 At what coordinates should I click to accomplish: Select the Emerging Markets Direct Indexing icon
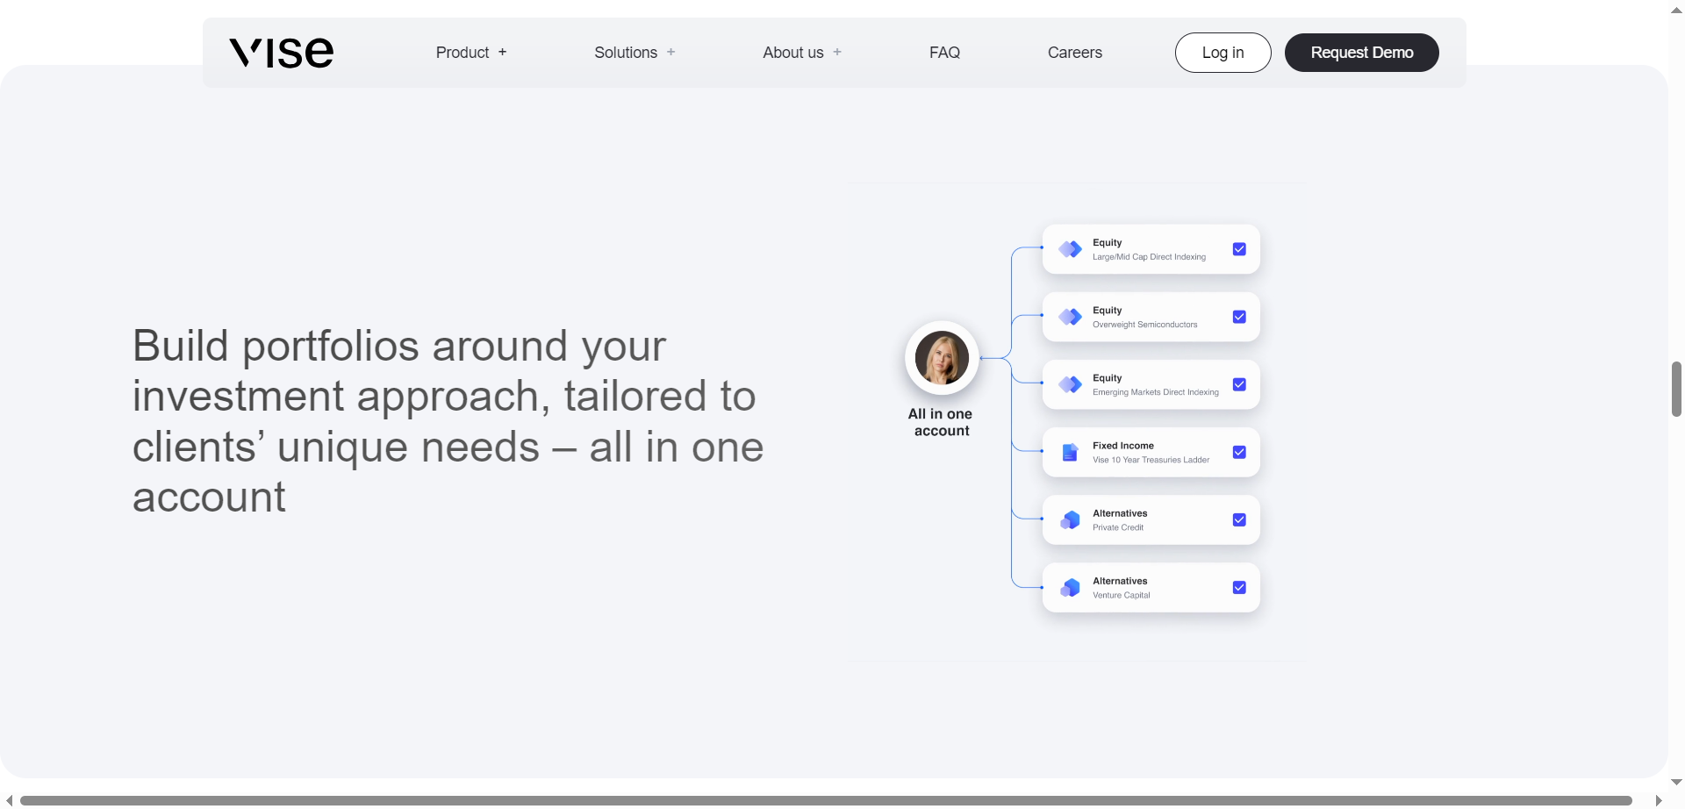click(x=1072, y=384)
